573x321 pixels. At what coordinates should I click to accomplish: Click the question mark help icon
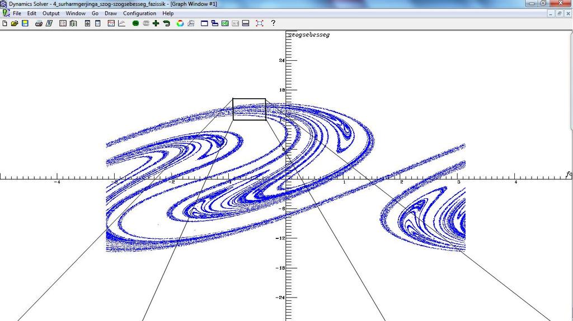point(273,23)
